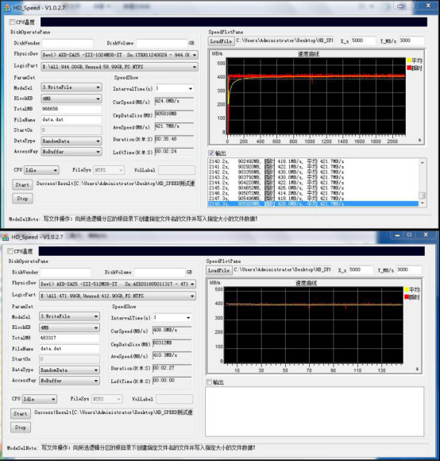Click red instant legend swatch in bottom chart
Screen dimensions: 440x461
(407, 296)
